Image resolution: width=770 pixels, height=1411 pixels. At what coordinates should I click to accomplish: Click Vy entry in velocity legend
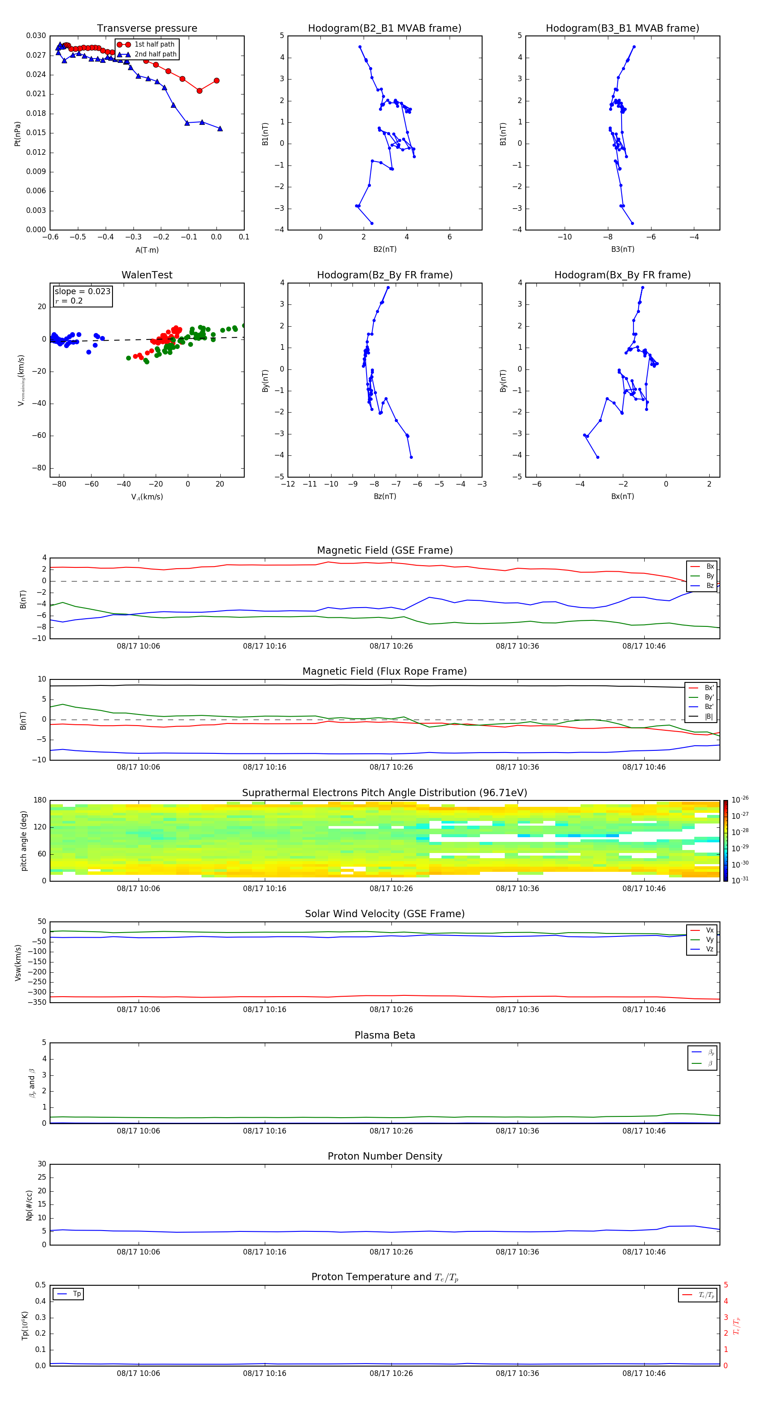point(702,940)
